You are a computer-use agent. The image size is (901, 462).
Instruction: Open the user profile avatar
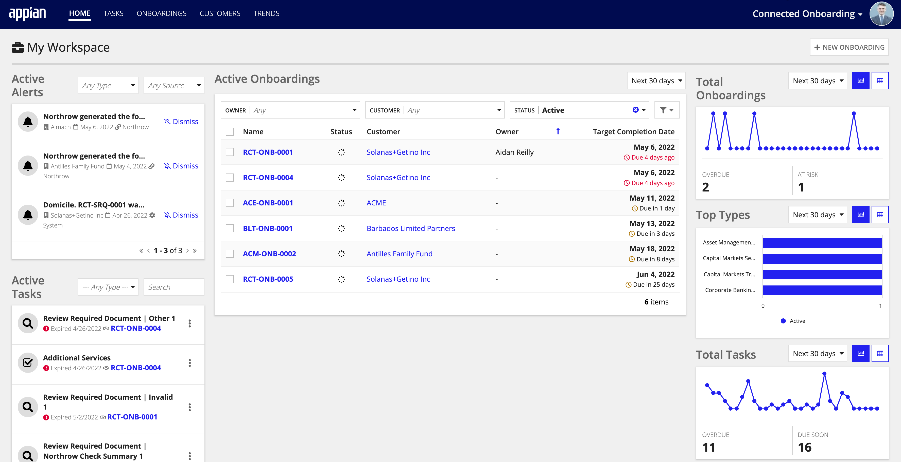click(881, 14)
